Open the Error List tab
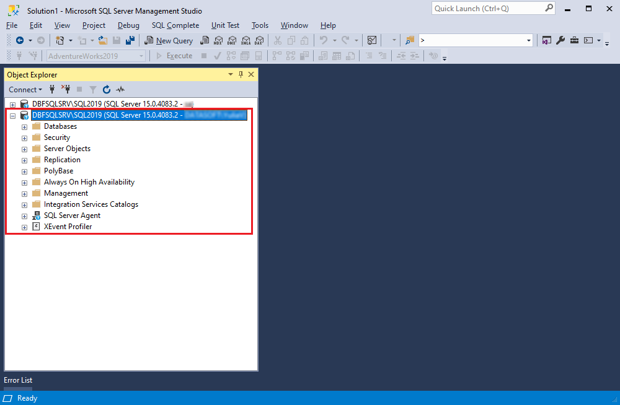 click(18, 380)
